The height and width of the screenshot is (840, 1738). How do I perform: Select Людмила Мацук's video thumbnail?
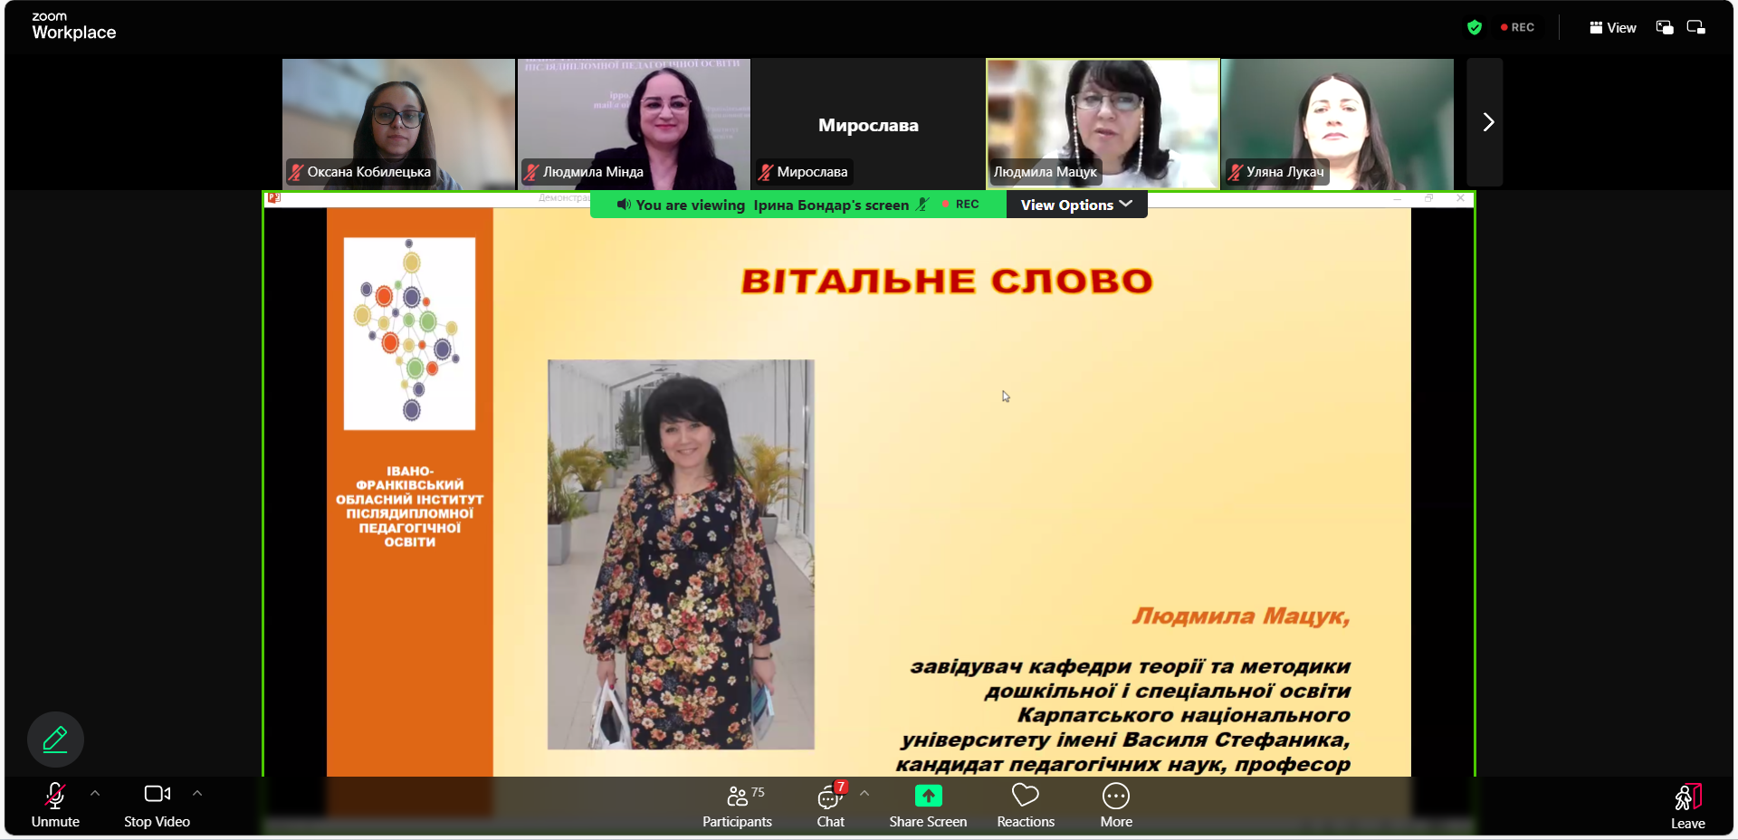(1103, 122)
